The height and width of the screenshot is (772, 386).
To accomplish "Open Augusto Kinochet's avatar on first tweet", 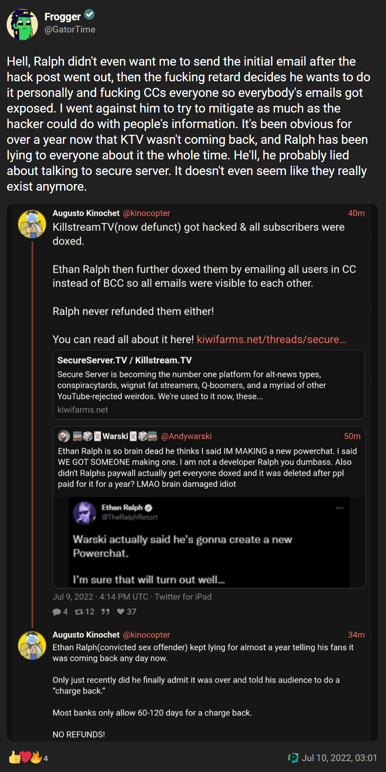I will pos(32,224).
